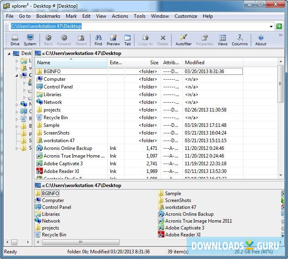Open Properties from the toolbar
The width and height of the screenshot is (288, 259).
[x=205, y=40]
